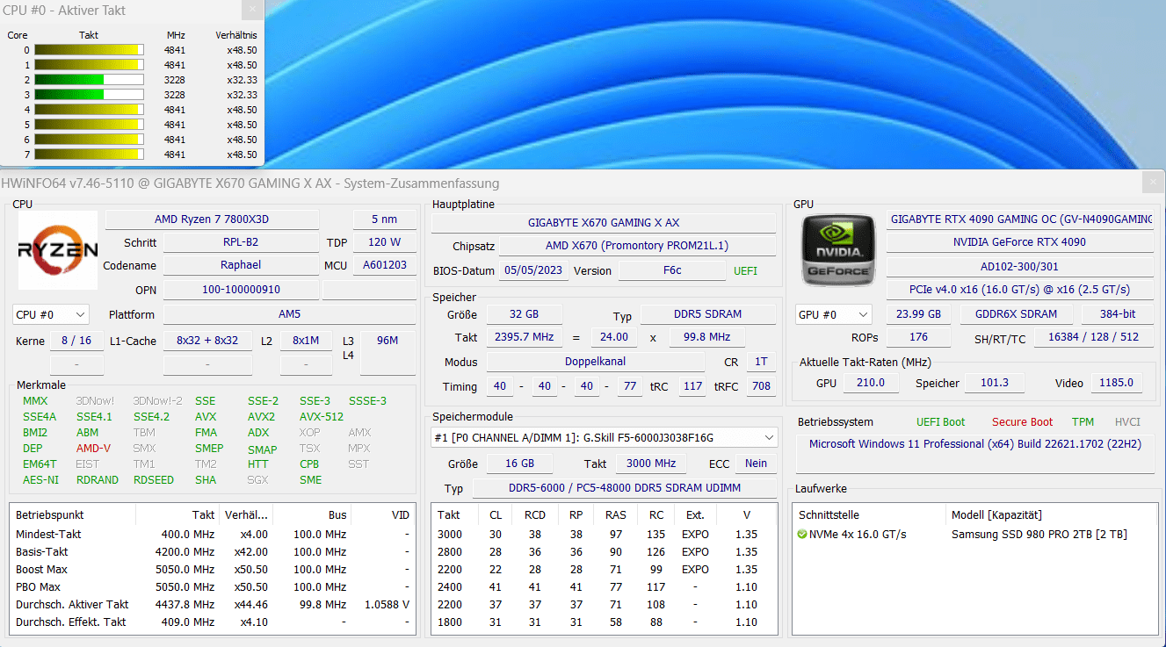The image size is (1166, 647).
Task: Click the Speicher Größe 32 GB field
Action: pos(525,314)
